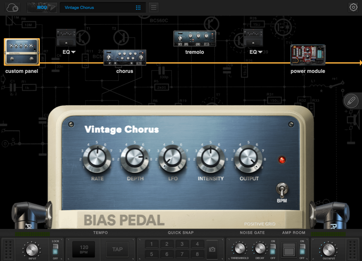
Task: Select the first EQ module after custom panel
Action: click(66, 37)
